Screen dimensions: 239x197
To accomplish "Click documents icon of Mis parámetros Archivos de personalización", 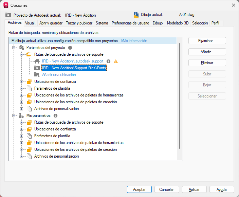I will tap(29, 156).
